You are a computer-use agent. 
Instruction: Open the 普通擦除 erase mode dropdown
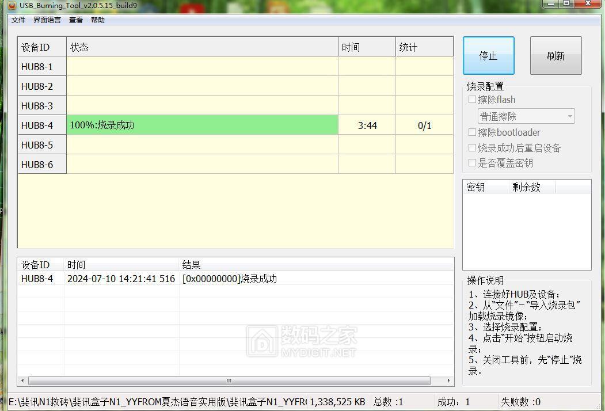(x=526, y=116)
